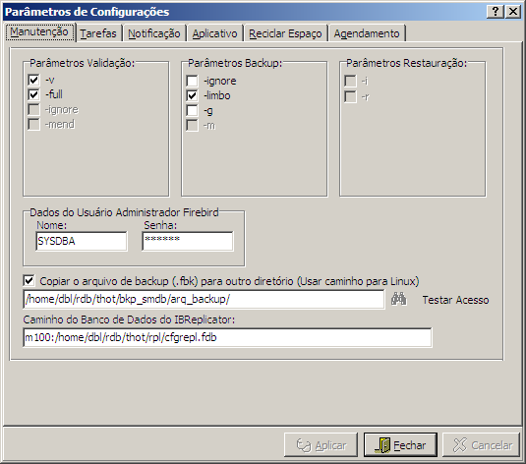526x464 pixels.
Task: Uncheck the -v validation parameter
Action: pyautogui.click(x=33, y=81)
